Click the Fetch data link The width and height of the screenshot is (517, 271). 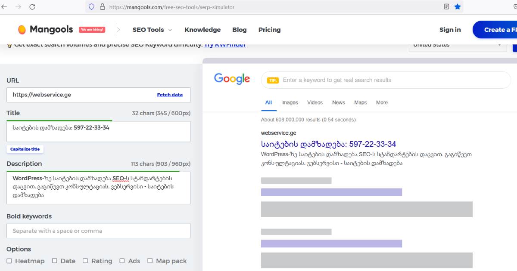pos(170,95)
